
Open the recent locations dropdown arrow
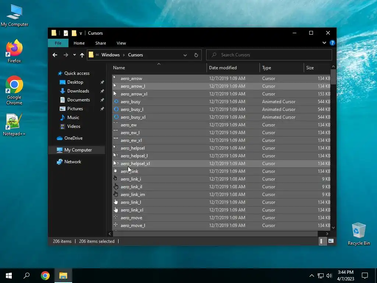click(x=74, y=55)
